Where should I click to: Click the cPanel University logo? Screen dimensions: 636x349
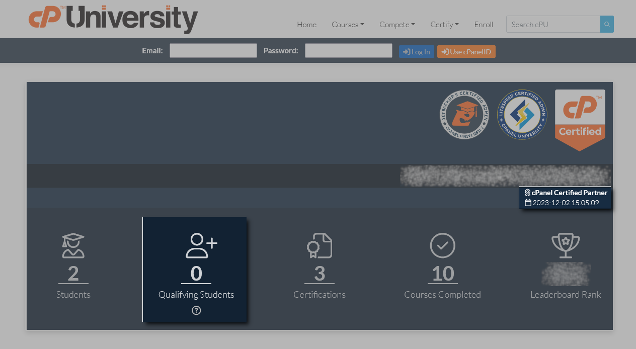coord(113,19)
